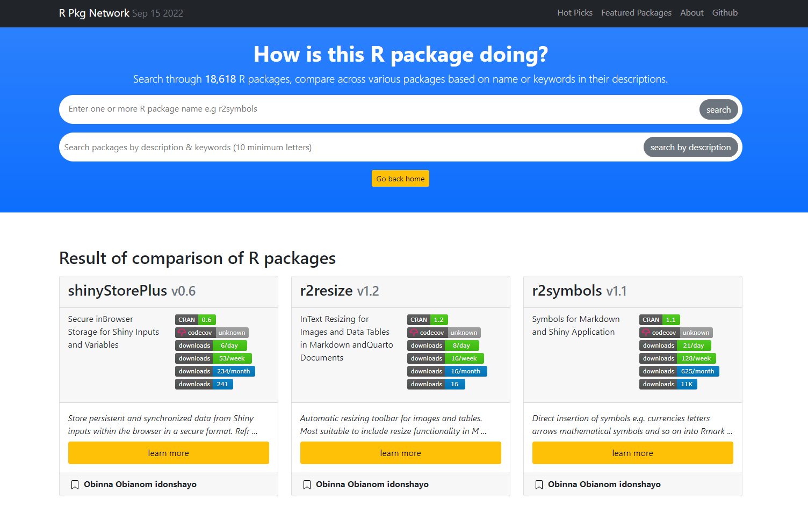
Task: Open the Hot Picks menu item
Action: (575, 12)
